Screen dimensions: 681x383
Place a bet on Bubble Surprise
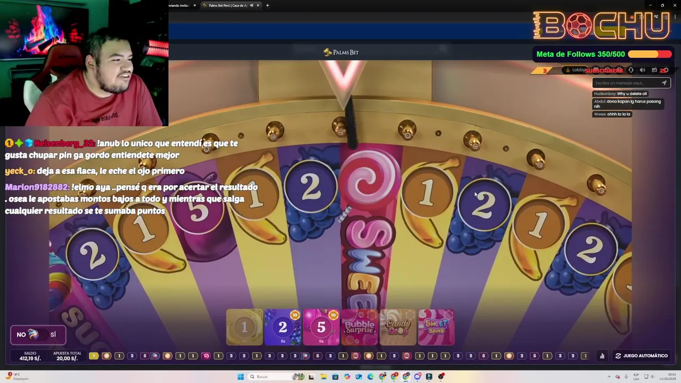coord(359,327)
